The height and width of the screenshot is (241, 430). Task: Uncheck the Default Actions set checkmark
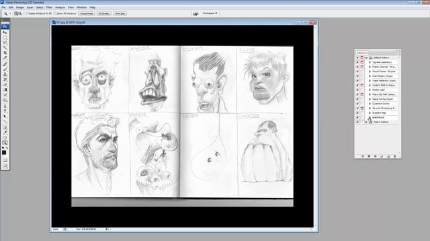point(357,58)
